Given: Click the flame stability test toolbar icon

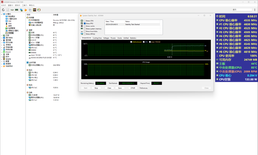Looking at the screenshot, I should click(26, 10).
